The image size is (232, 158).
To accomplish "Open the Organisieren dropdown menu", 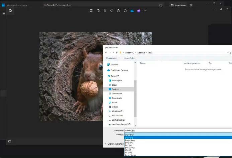I will pos(112,58).
